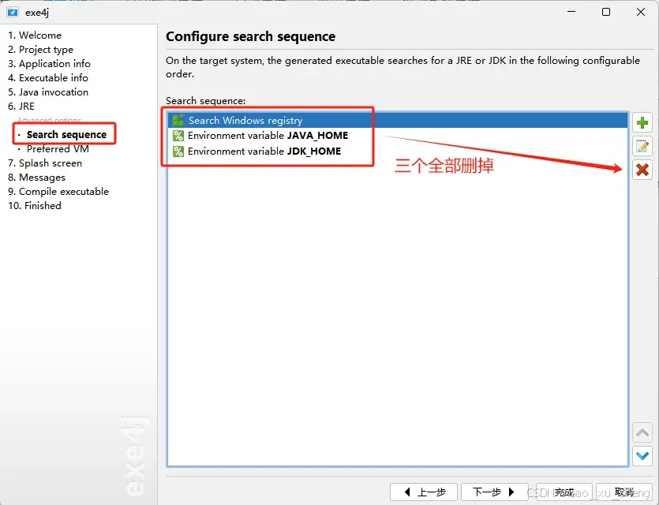Select Environment variable JDK_HOME entry

tap(397, 151)
